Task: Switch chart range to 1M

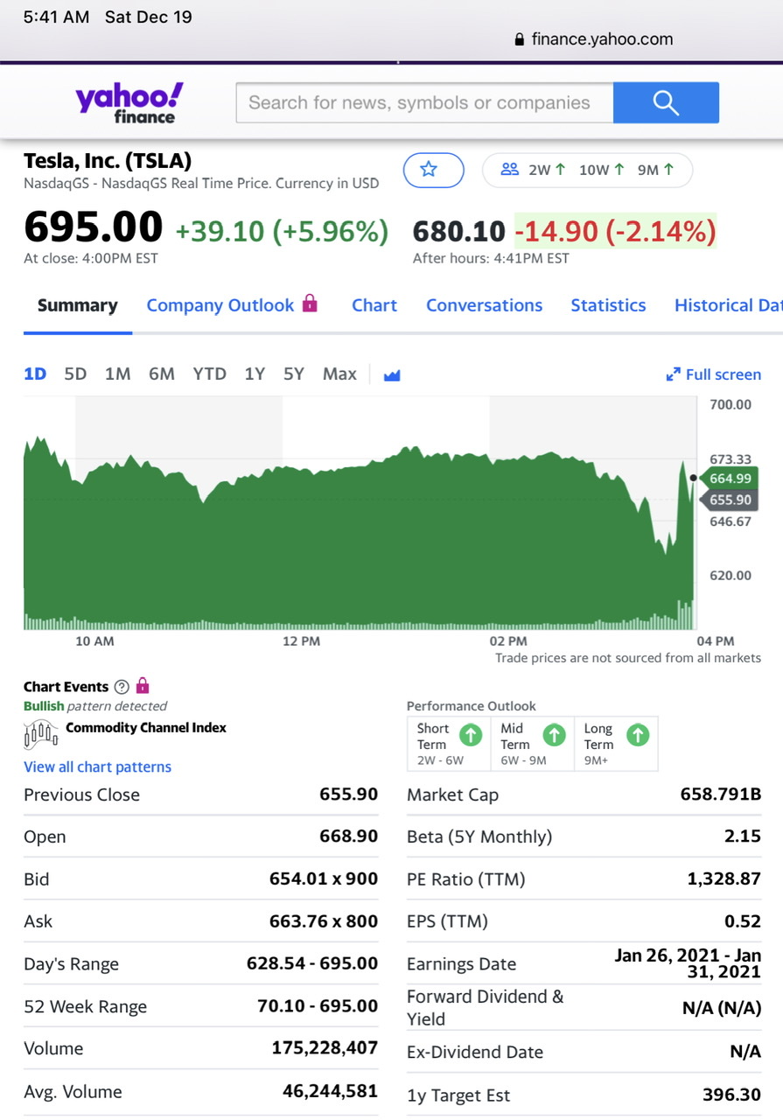Action: pos(117,374)
